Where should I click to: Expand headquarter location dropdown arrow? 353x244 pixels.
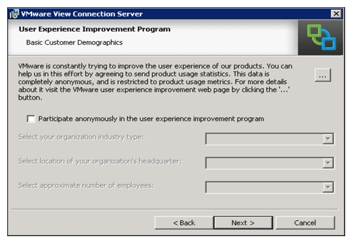(x=328, y=163)
